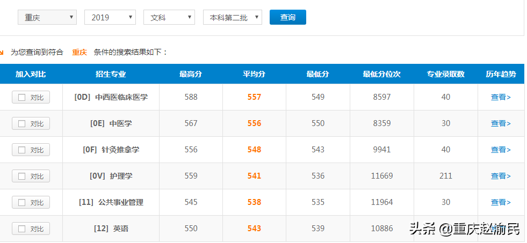This screenshot has width=527, height=243.
Task: Enable compare checkbox for 针灸推拿学
Action: 22,150
